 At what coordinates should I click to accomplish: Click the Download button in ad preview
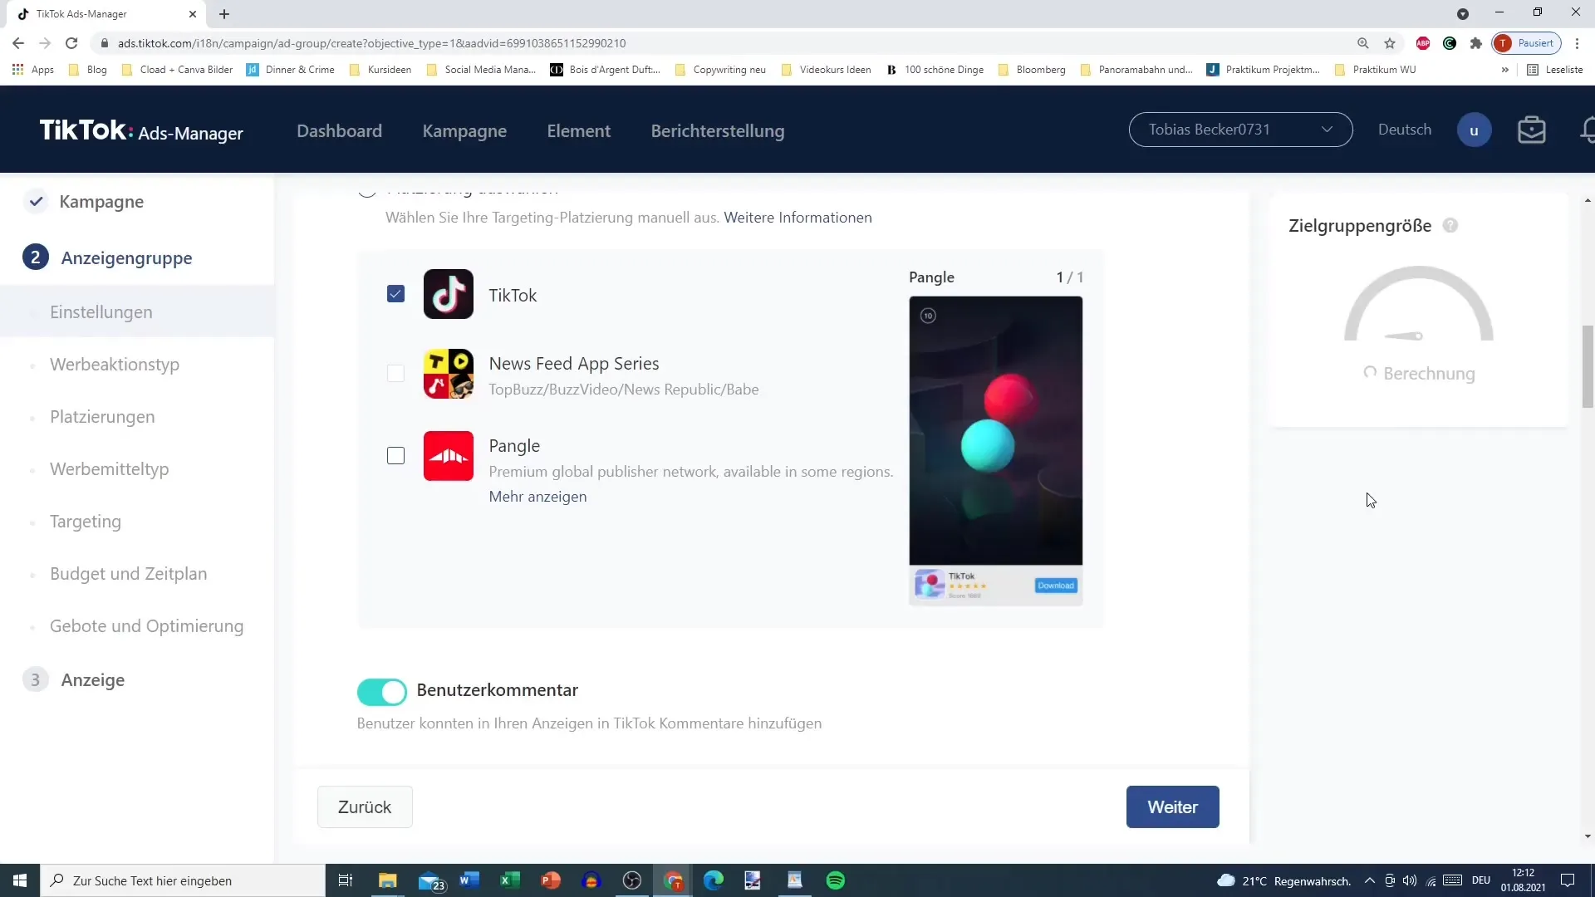coord(1056,586)
